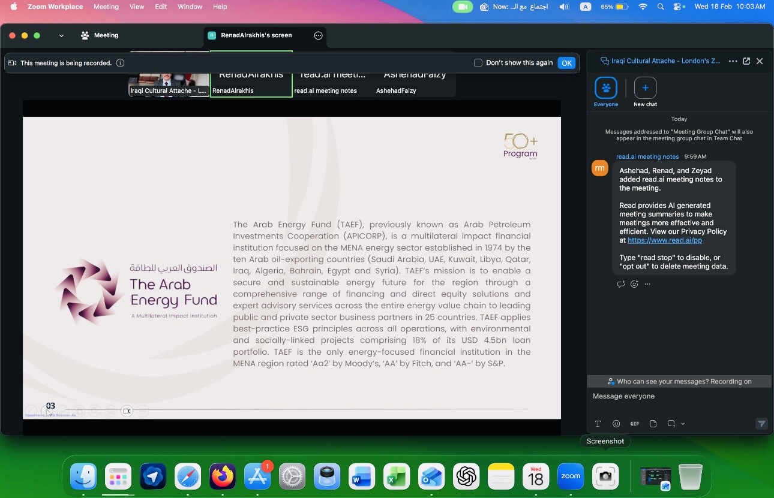The width and height of the screenshot is (774, 498).
Task: Open the read.ai privacy policy link
Action: 664,240
